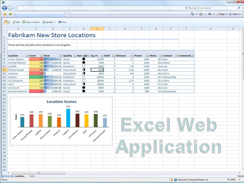
Task: Go back with browser Back arrow
Action: point(4,8)
